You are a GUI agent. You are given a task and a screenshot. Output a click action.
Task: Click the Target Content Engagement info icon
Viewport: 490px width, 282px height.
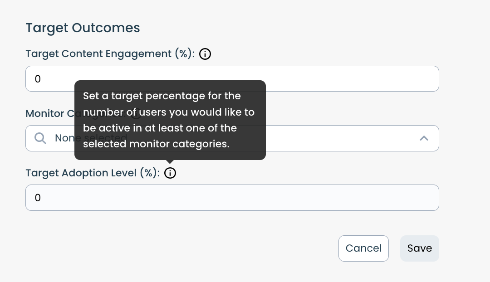coord(205,54)
